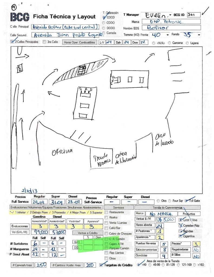Check the Venta Llantas checkbox
Image resolution: width=214 pixels, height=277 pixels.
tap(106, 223)
